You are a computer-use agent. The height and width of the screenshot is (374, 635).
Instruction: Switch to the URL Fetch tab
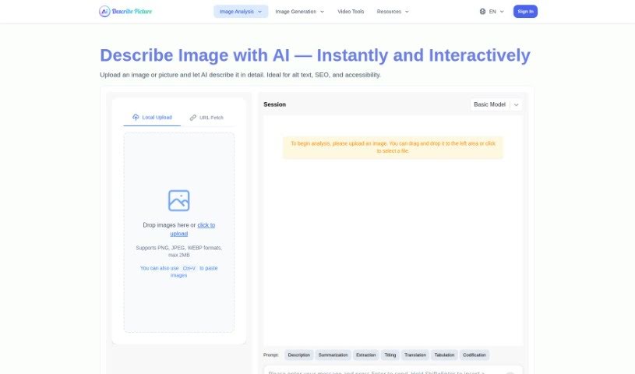pyautogui.click(x=206, y=118)
